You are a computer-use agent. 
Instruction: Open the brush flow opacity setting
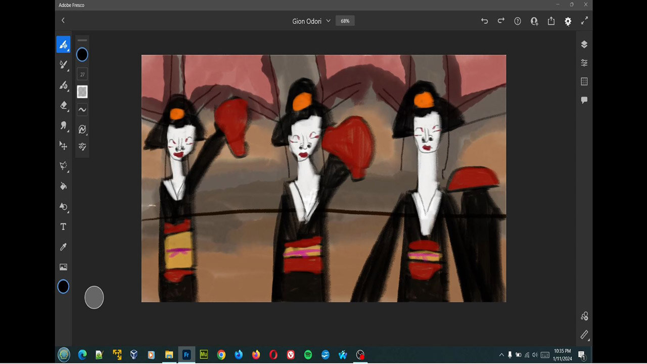click(82, 92)
